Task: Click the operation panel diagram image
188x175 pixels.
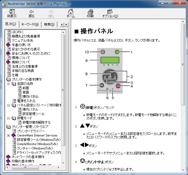Action: (109, 73)
